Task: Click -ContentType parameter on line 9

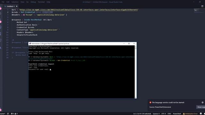Action: [22, 30]
